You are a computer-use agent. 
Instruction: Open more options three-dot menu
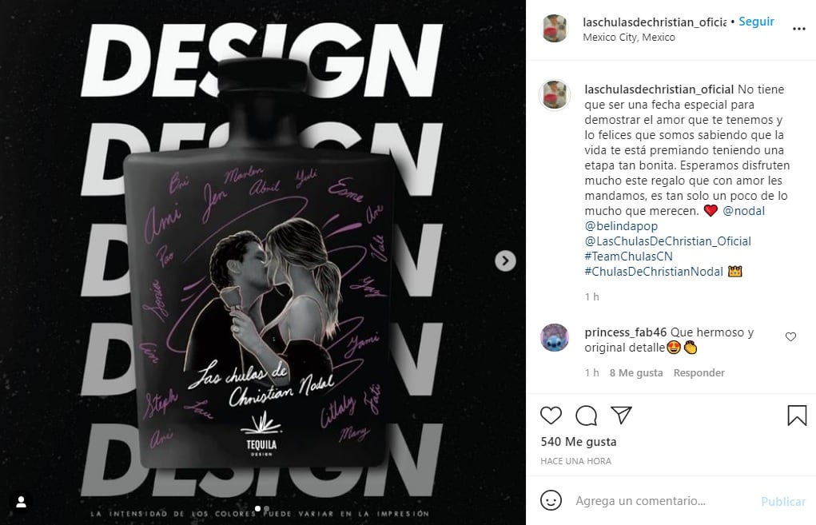point(799,29)
